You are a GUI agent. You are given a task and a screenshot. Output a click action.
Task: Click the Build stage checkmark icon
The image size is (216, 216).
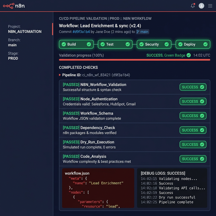click(89, 44)
